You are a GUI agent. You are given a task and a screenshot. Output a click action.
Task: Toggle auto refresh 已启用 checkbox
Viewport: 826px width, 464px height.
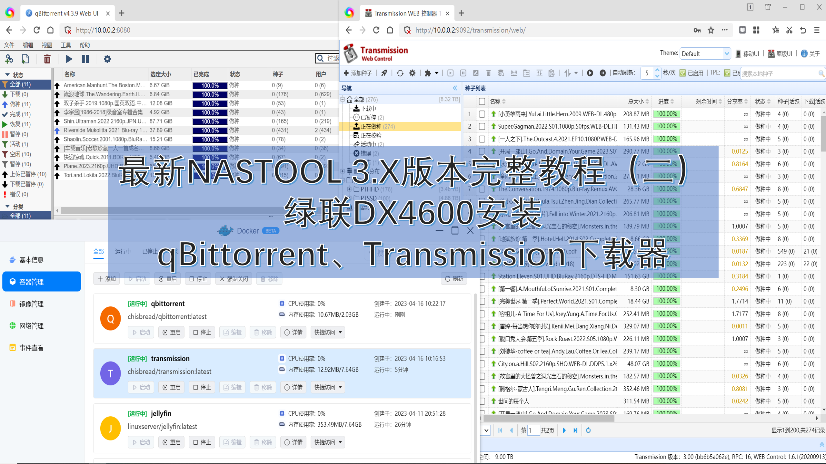(682, 73)
